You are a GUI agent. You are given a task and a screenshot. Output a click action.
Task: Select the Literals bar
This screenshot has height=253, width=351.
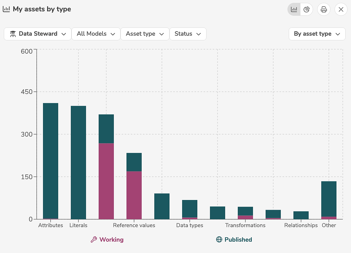(78, 162)
